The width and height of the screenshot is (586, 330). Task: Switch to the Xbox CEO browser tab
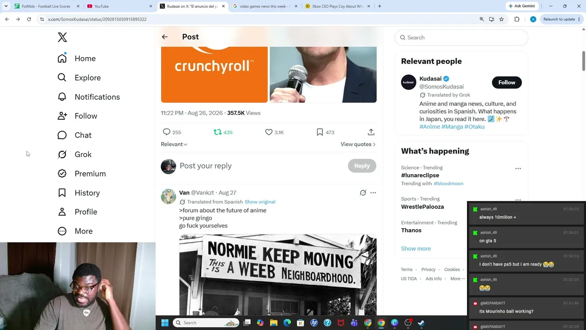pos(337,6)
